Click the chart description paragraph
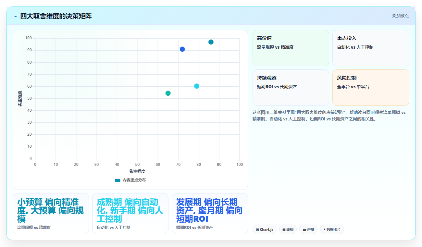The height and width of the screenshot is (247, 422). pos(329,116)
